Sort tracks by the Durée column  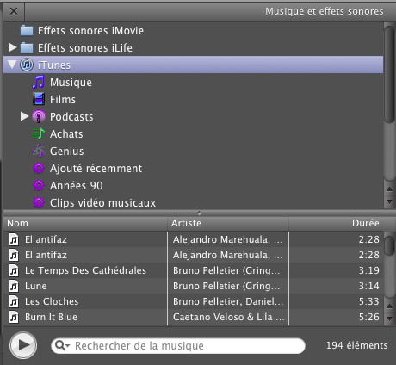(337, 223)
